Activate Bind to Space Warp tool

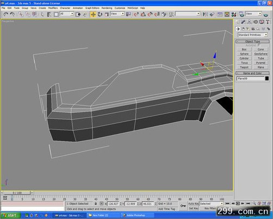click(35, 14)
